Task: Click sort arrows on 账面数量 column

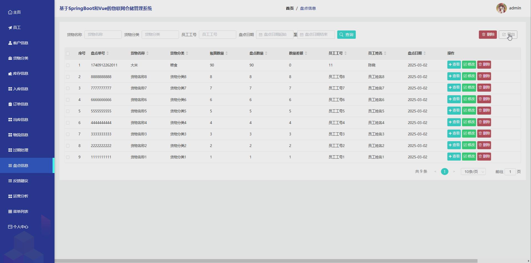Action: point(227,53)
